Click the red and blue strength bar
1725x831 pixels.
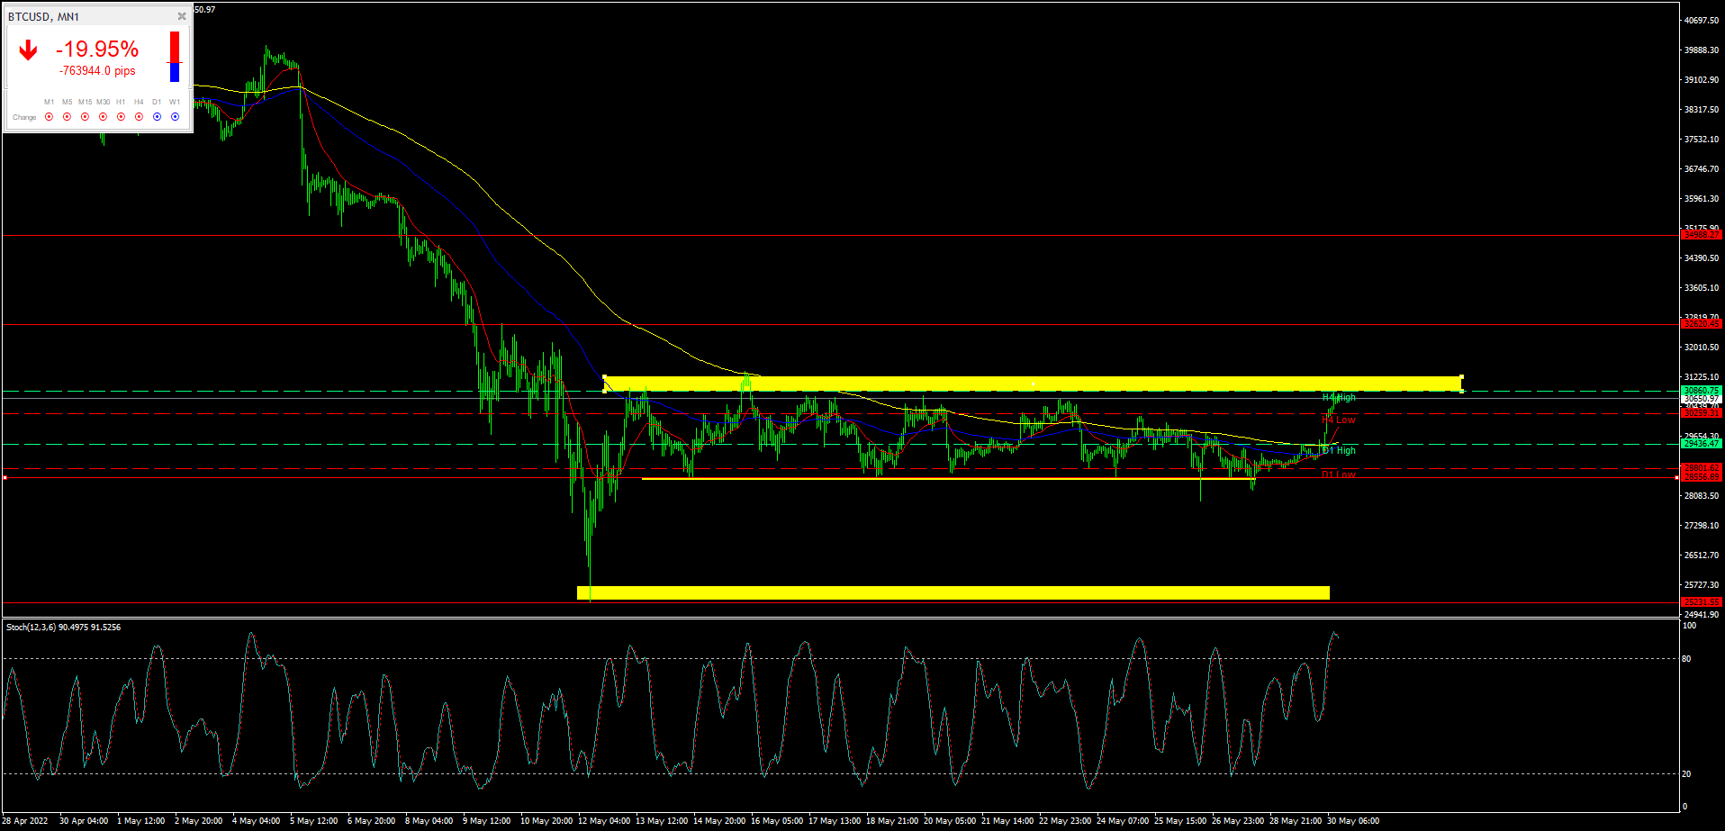175,57
